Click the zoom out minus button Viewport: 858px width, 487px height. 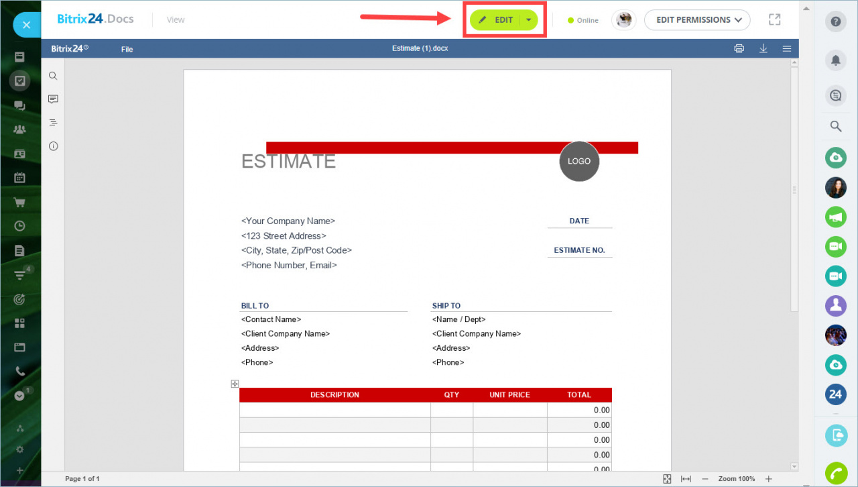coord(705,479)
